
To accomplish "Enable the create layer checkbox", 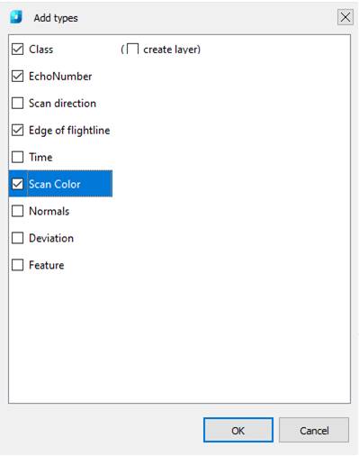I will 132,49.
